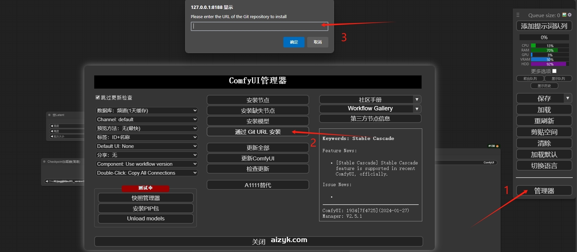Open the Channel: default dropdown
The width and height of the screenshot is (577, 252).
(147, 119)
